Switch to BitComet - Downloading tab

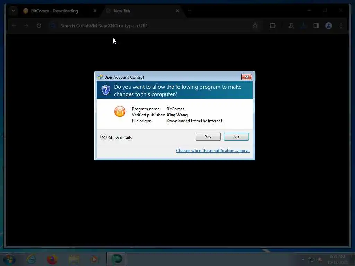tap(54, 11)
